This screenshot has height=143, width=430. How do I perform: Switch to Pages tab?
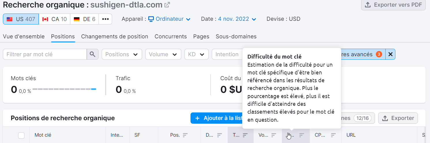201,37
